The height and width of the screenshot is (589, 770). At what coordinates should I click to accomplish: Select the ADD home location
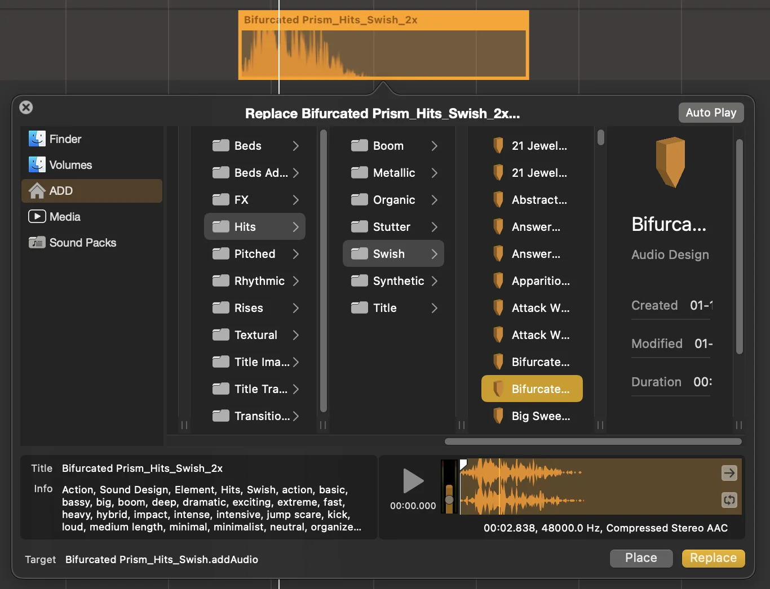click(92, 191)
